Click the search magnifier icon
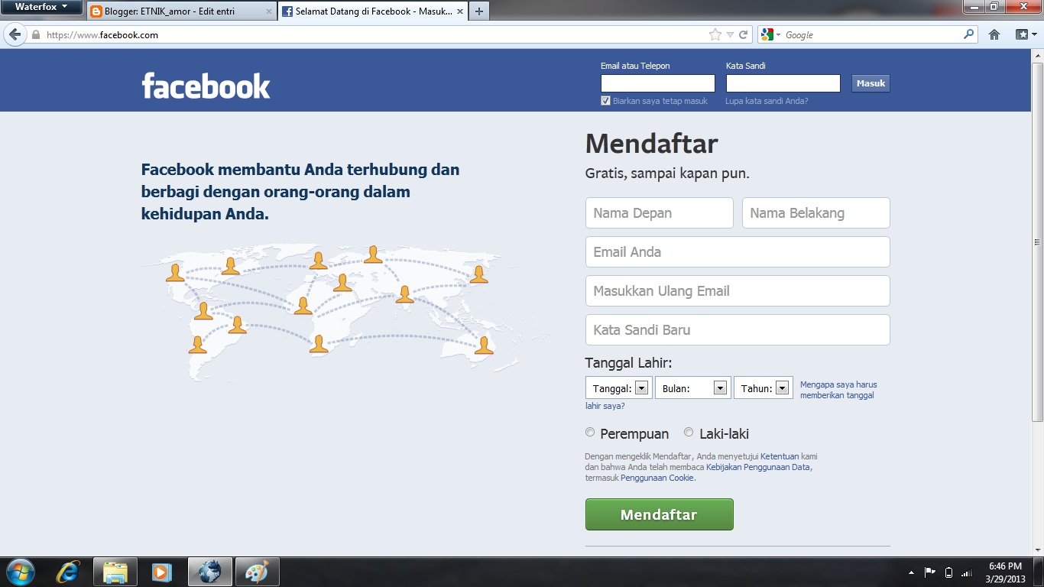This screenshot has height=587, width=1044. point(969,34)
